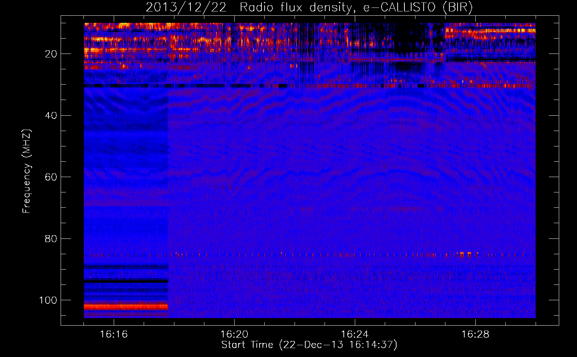Click the "16:24" time tick label
Image resolution: width=577 pixels, height=357 pixels.
355,335
